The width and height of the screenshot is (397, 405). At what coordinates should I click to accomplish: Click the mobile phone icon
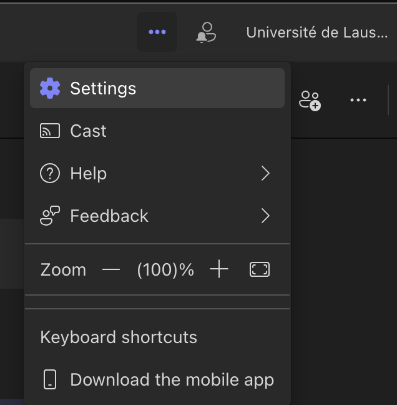click(50, 379)
